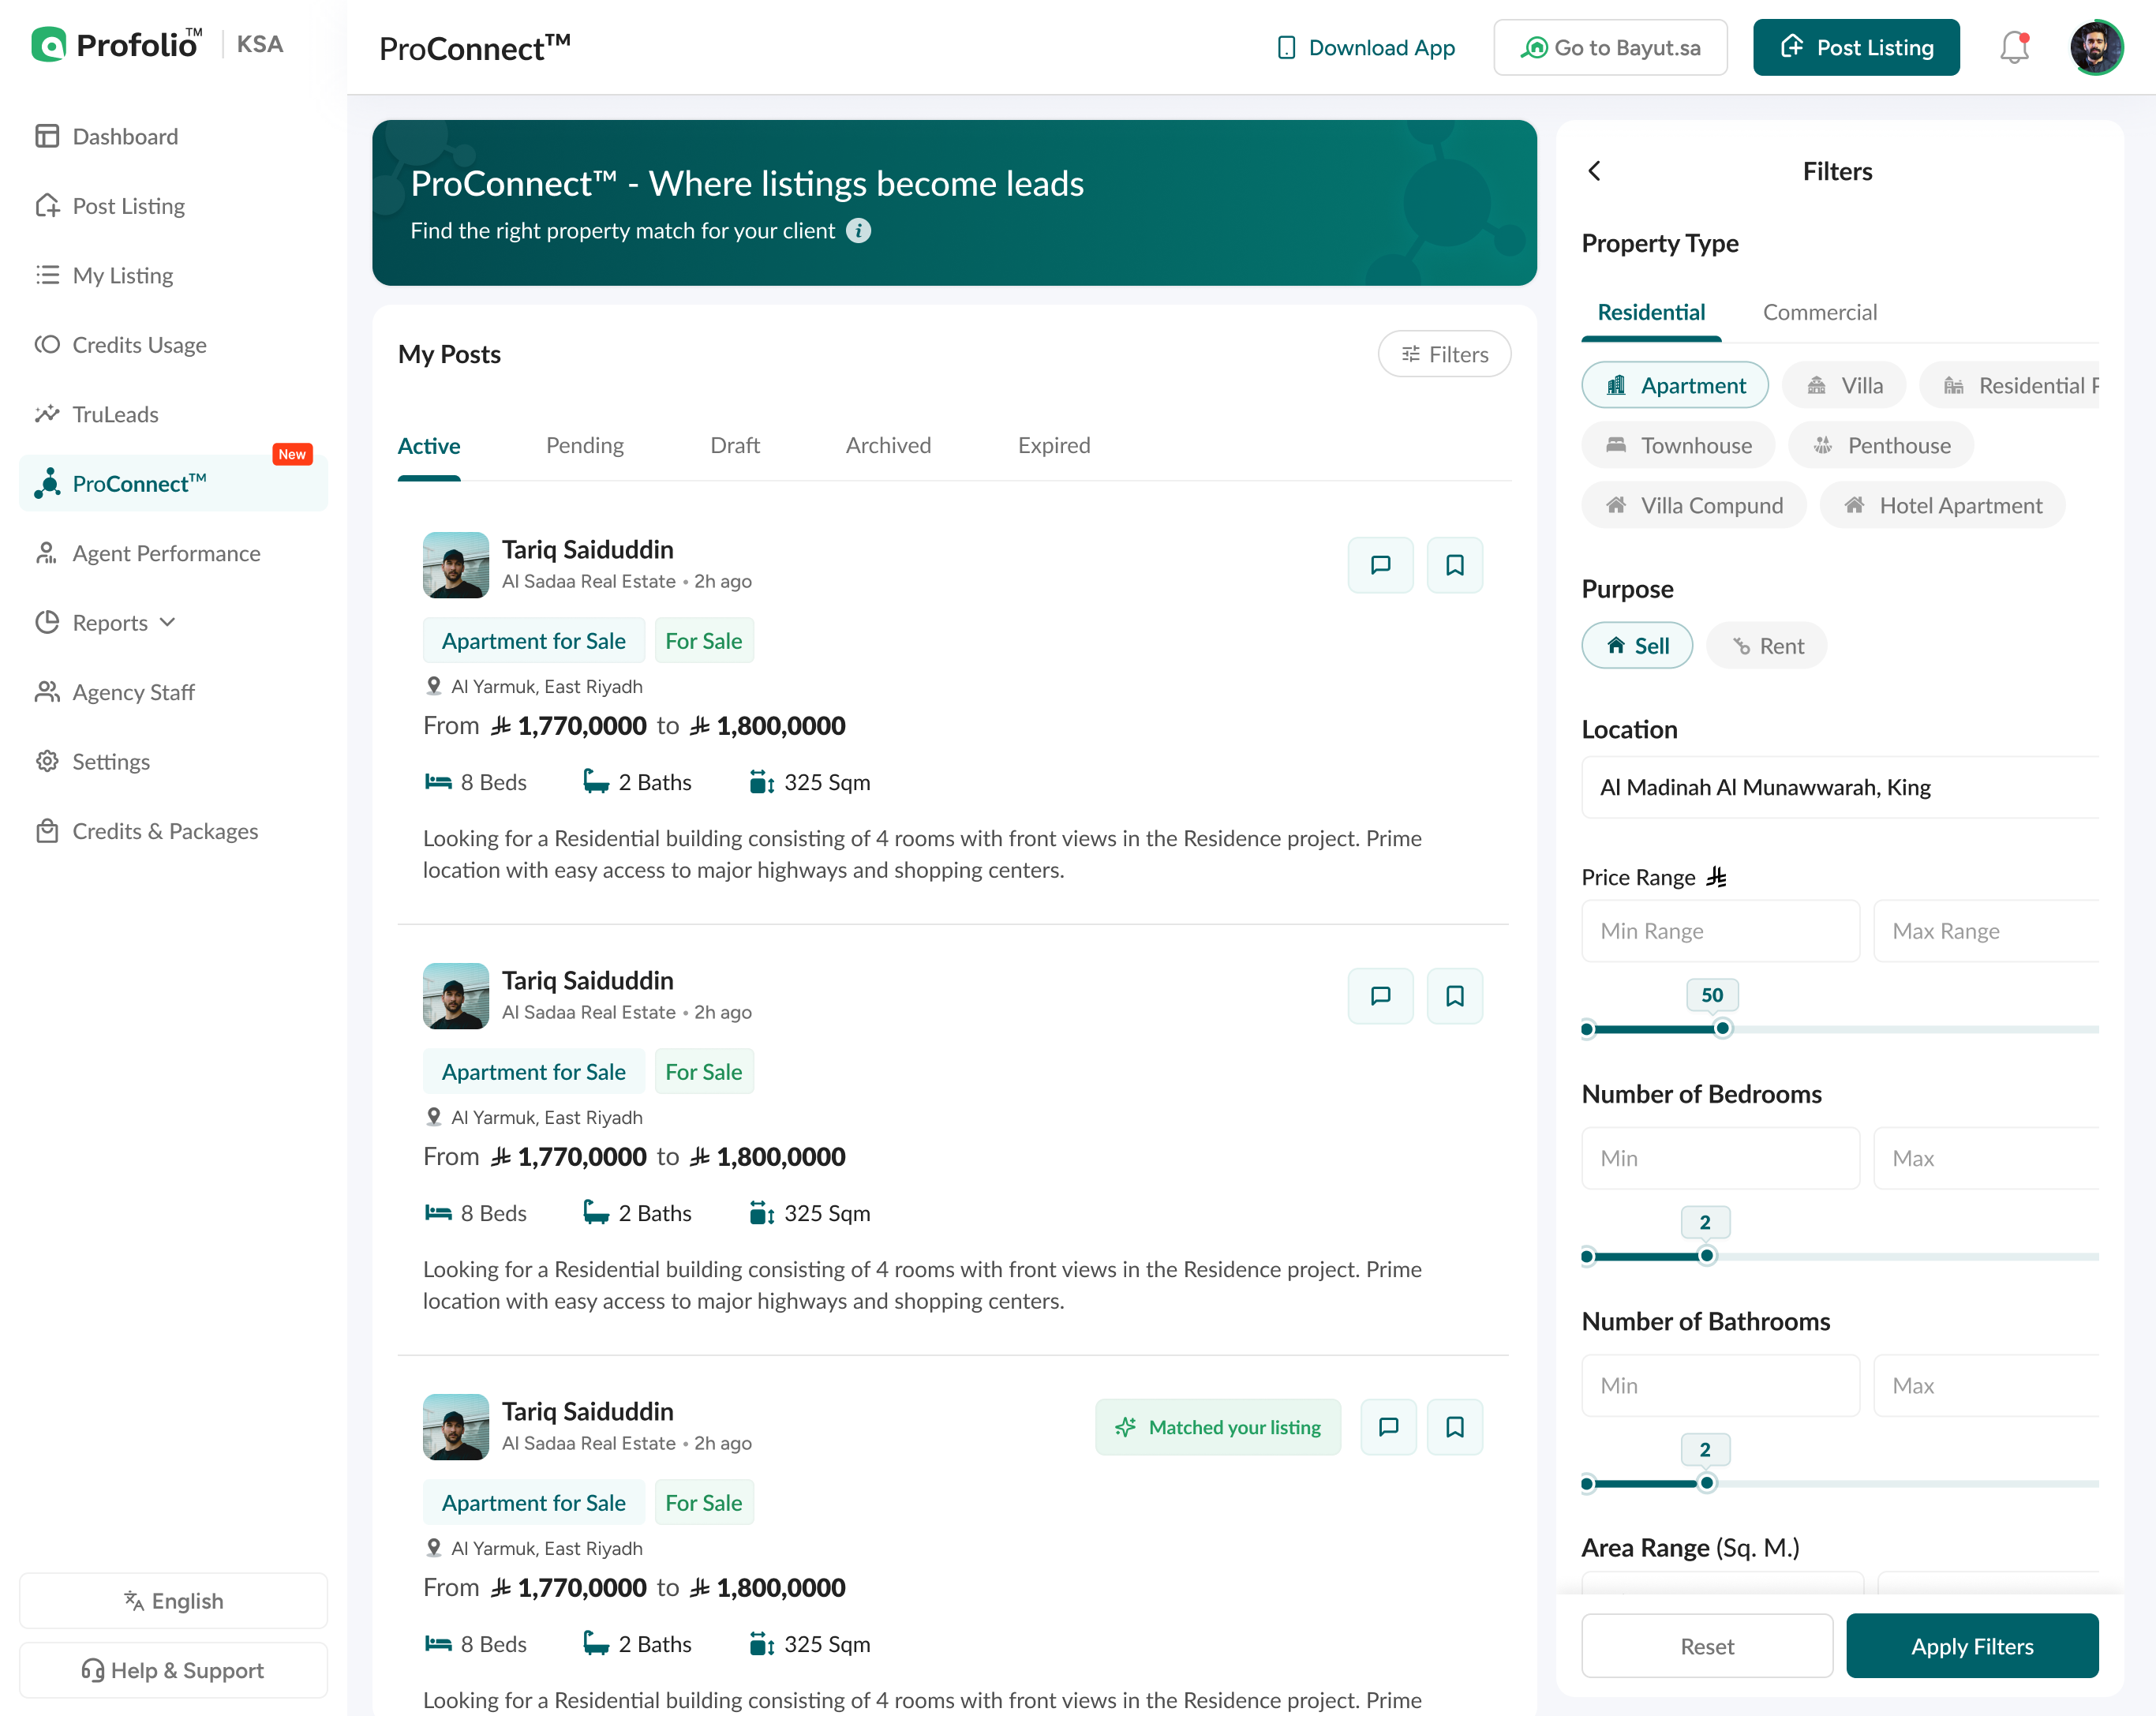Switch to the Draft posts tab
2156x1716 pixels.
click(735, 446)
